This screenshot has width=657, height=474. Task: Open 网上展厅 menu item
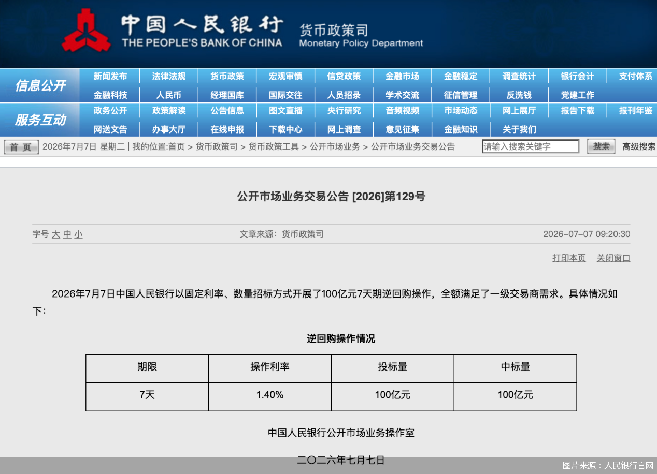tap(519, 110)
